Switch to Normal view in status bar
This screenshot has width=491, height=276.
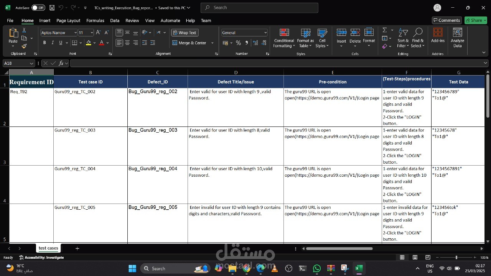pos(402,258)
